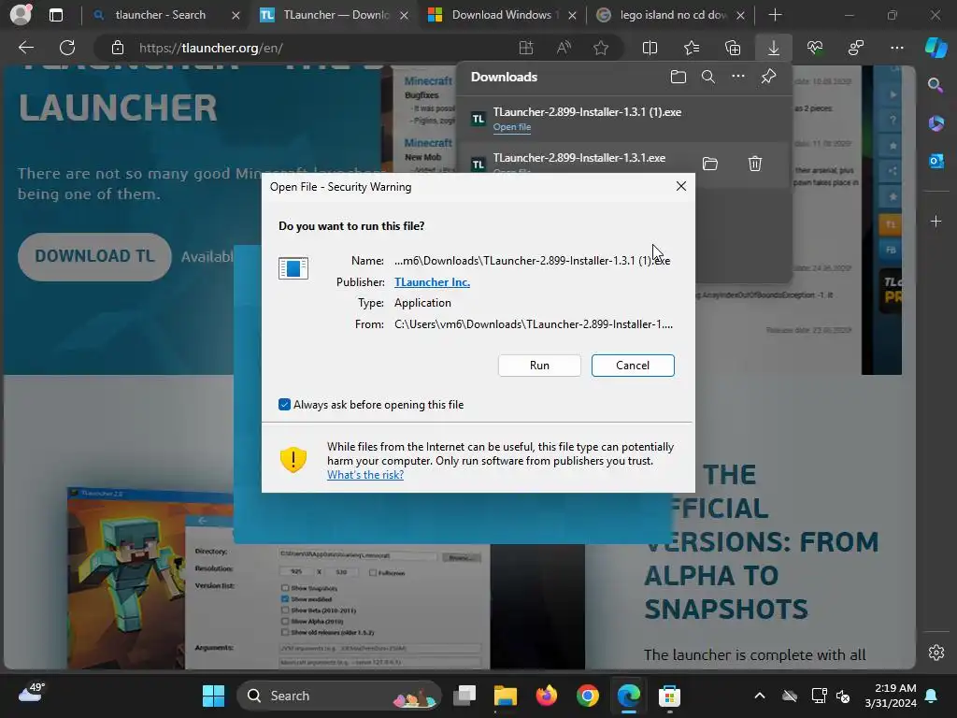Open the What's the risk? link

(x=365, y=475)
